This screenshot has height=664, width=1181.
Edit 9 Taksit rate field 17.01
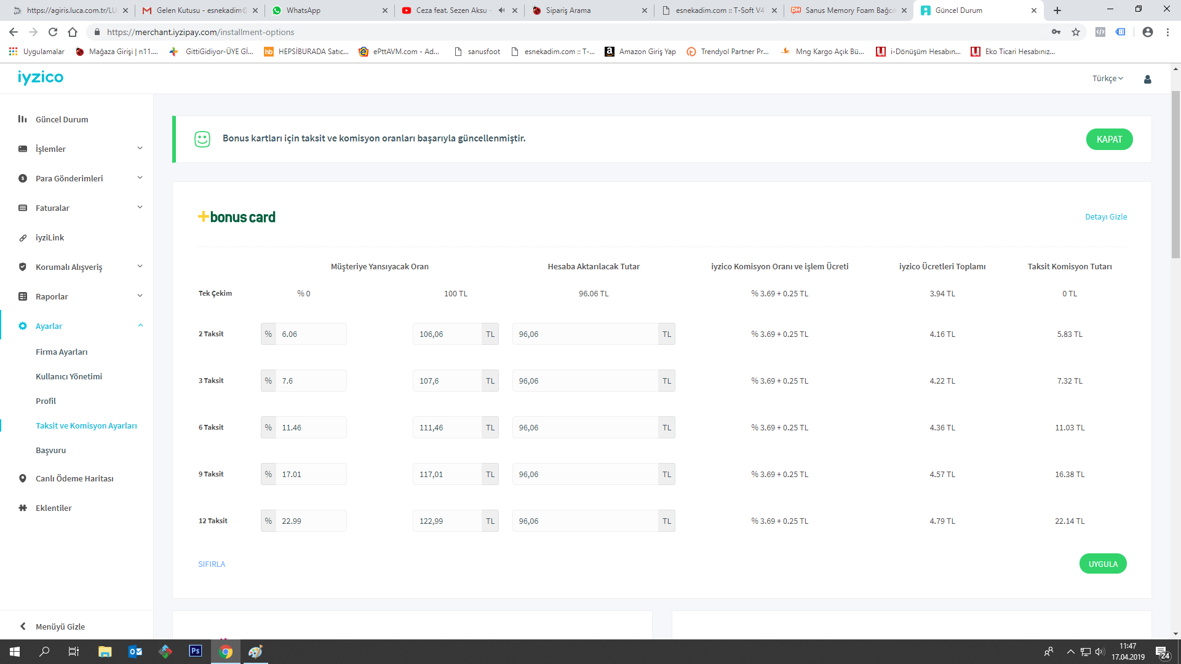311,475
